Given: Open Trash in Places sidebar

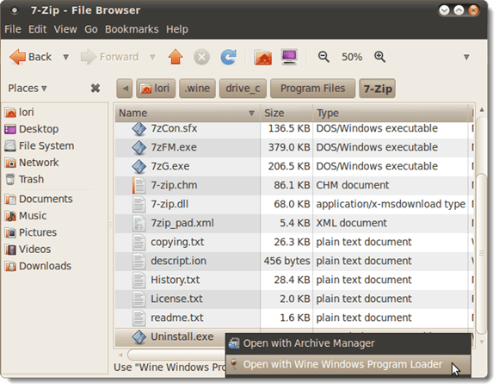Looking at the screenshot, I should click(24, 180).
